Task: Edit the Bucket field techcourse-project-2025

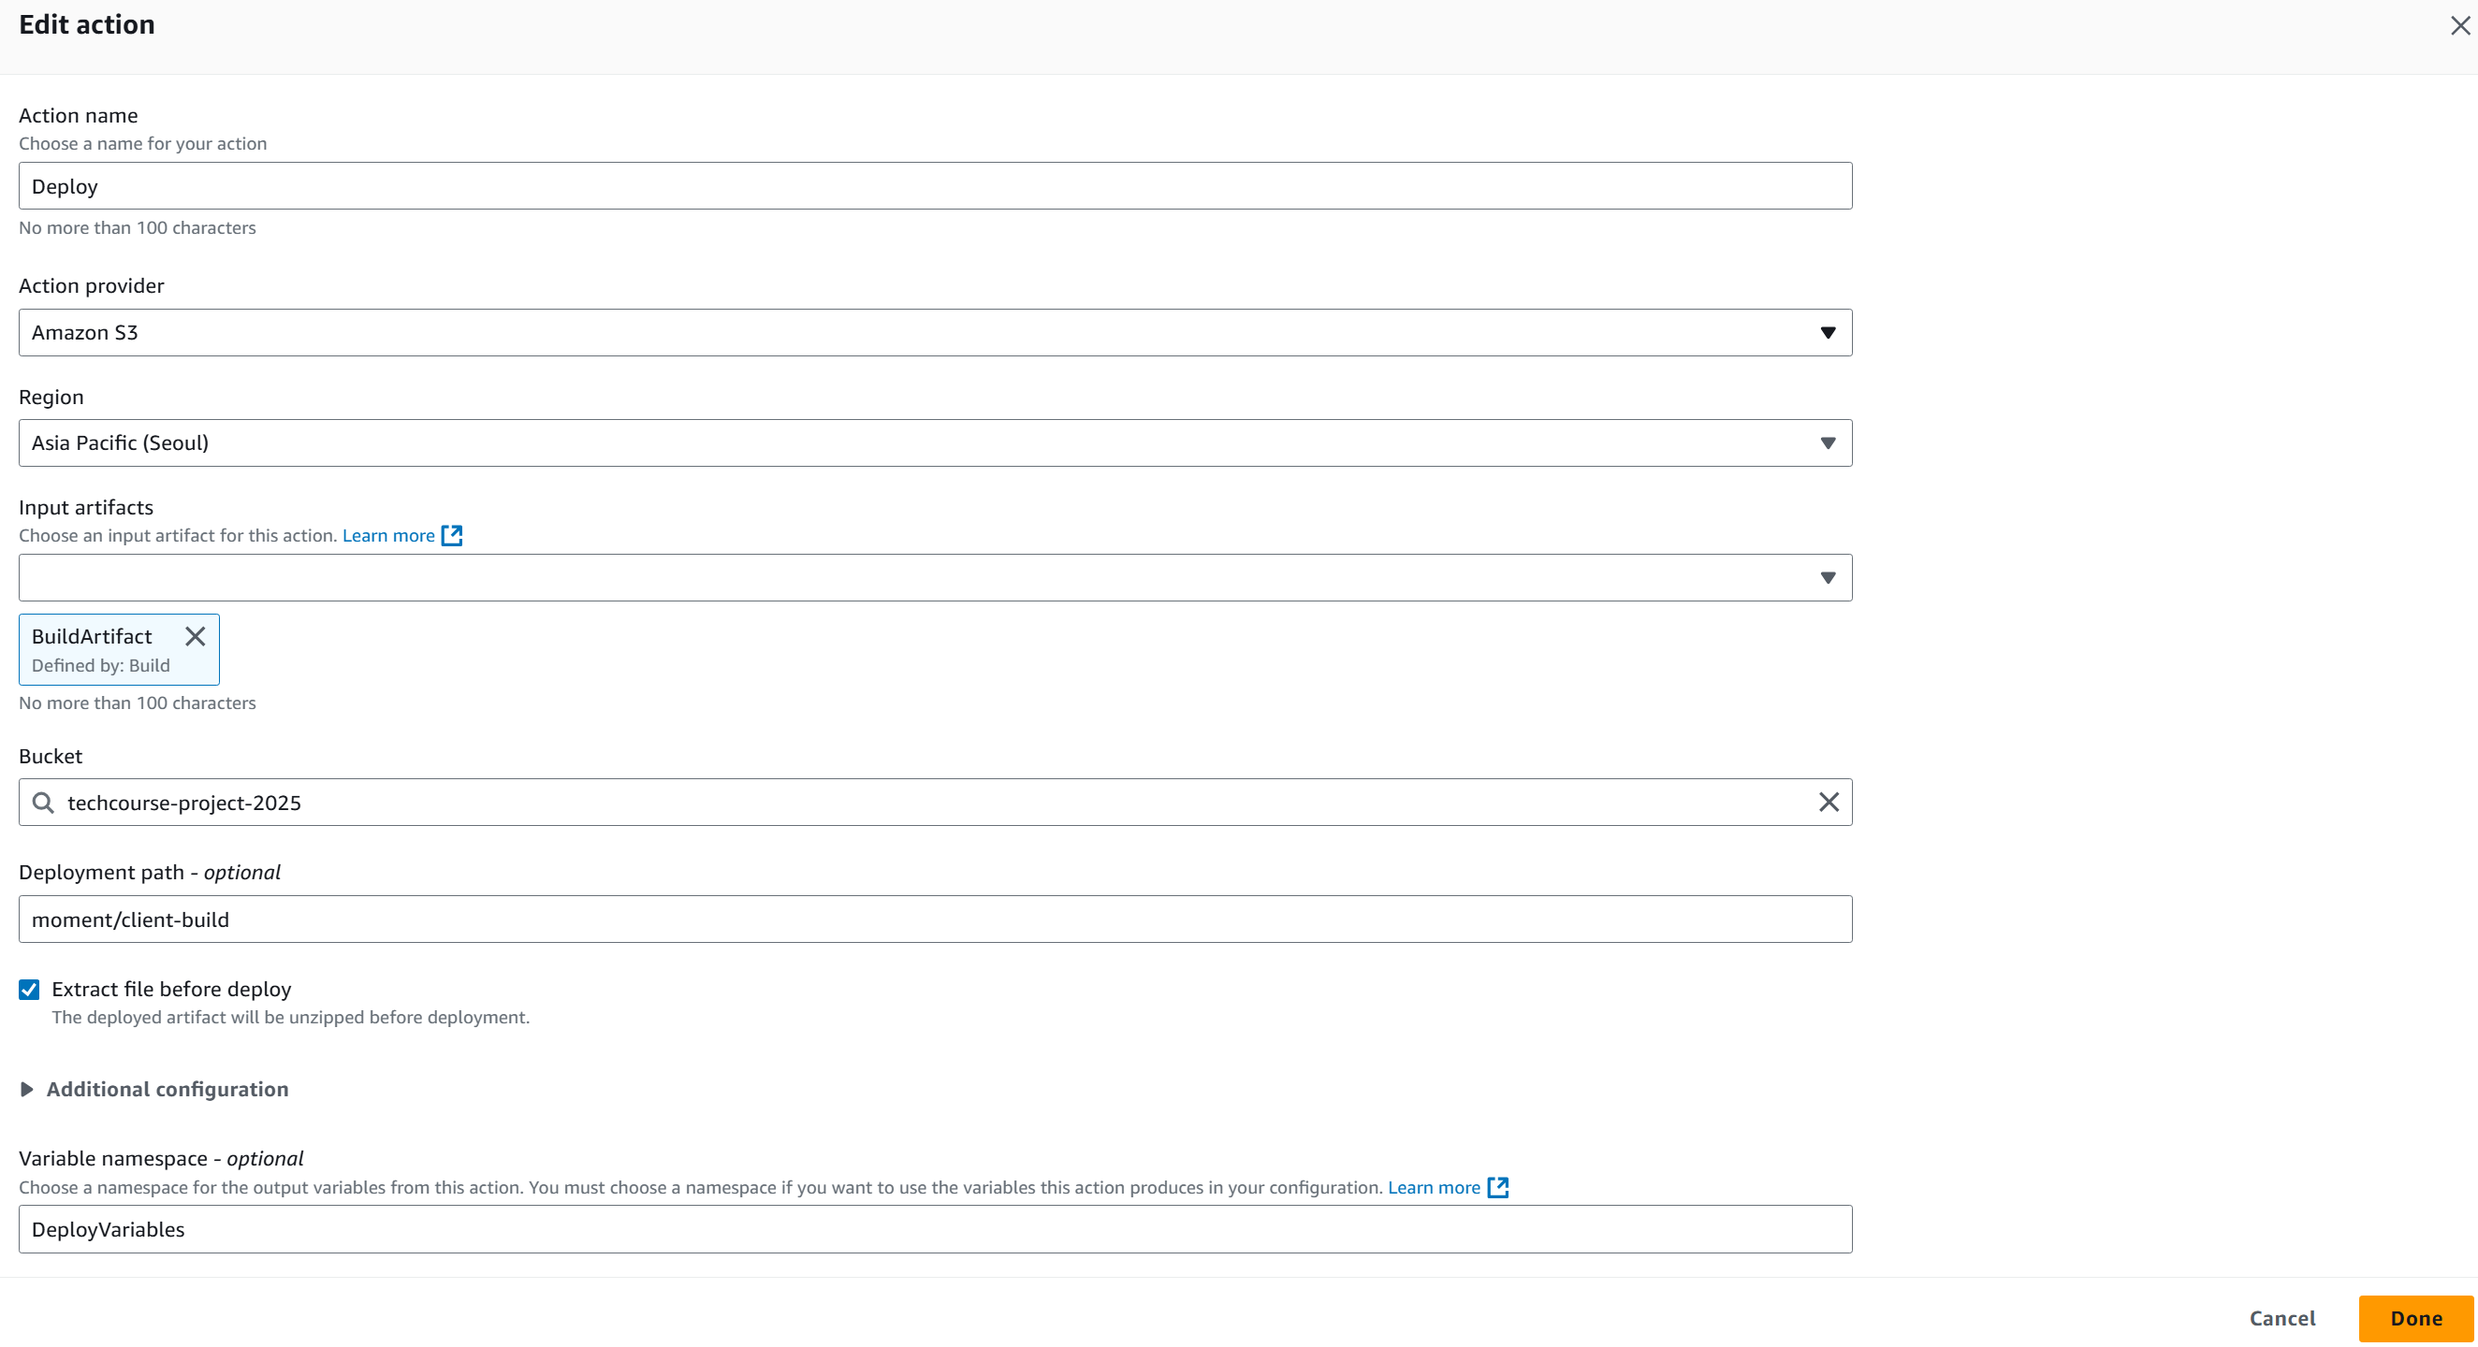Action: (935, 803)
